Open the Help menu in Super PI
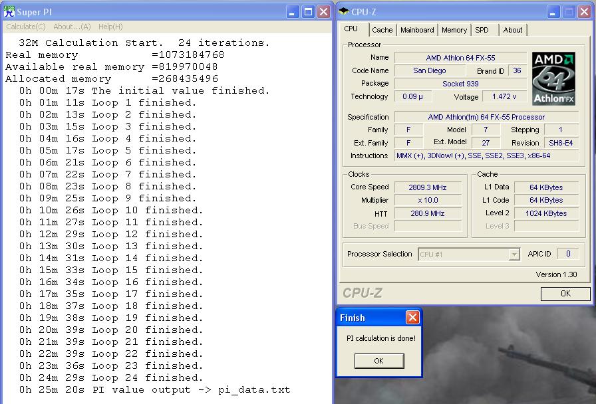Screen dimensions: 596x404 (x=110, y=27)
